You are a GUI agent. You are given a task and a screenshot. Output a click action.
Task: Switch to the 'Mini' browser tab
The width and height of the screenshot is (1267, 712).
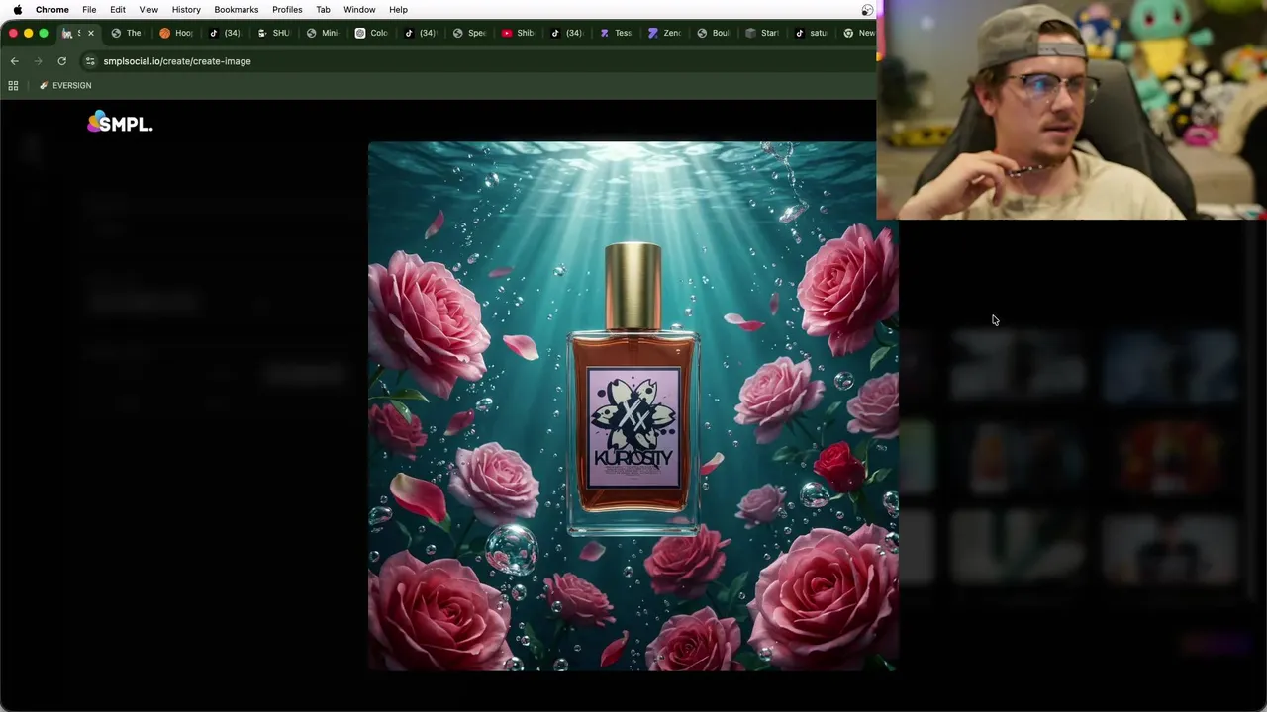(x=323, y=33)
